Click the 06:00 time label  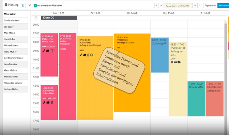pyautogui.click(x=36, y=25)
